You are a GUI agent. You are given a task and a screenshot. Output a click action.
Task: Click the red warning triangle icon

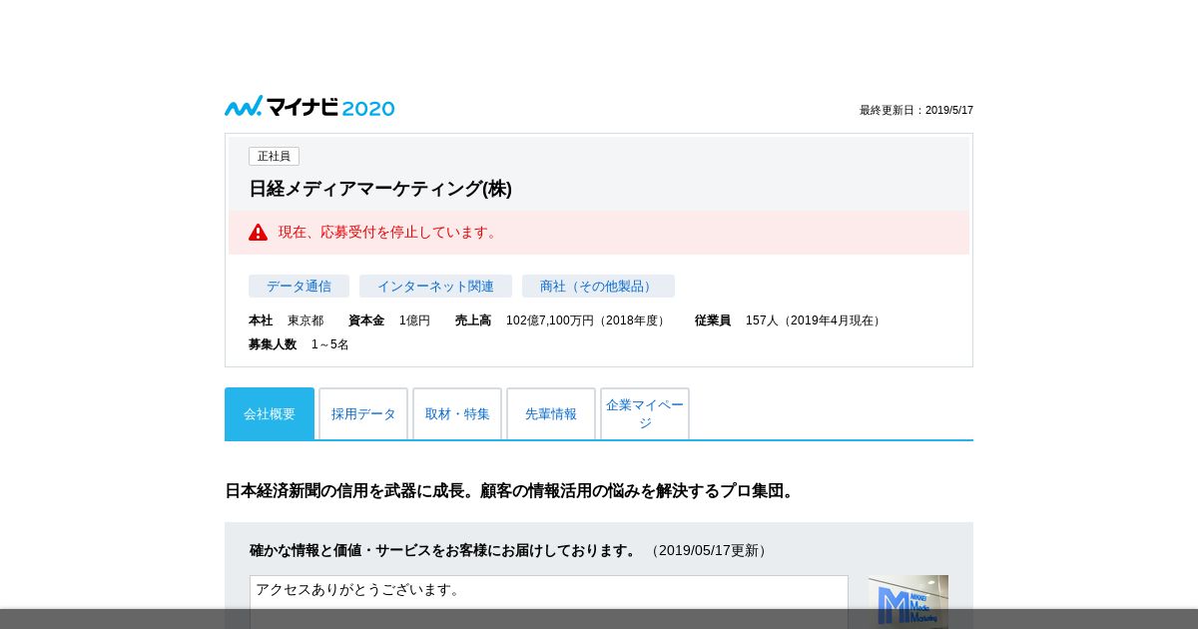click(x=259, y=232)
